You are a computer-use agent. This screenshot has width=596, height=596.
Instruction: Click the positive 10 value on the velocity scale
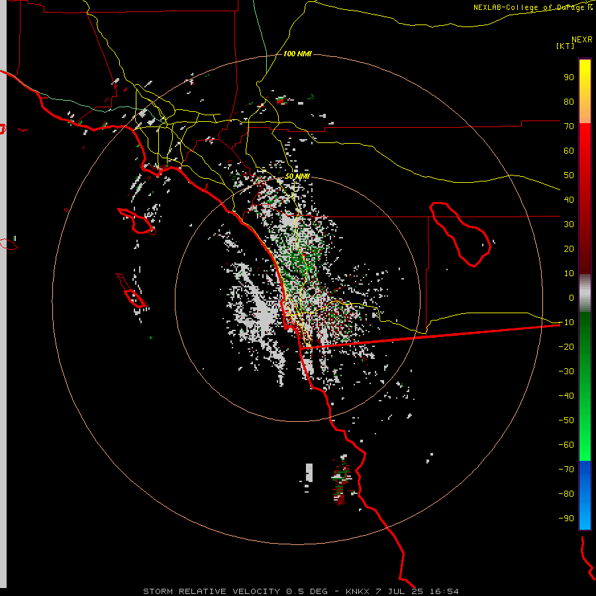pyautogui.click(x=569, y=273)
